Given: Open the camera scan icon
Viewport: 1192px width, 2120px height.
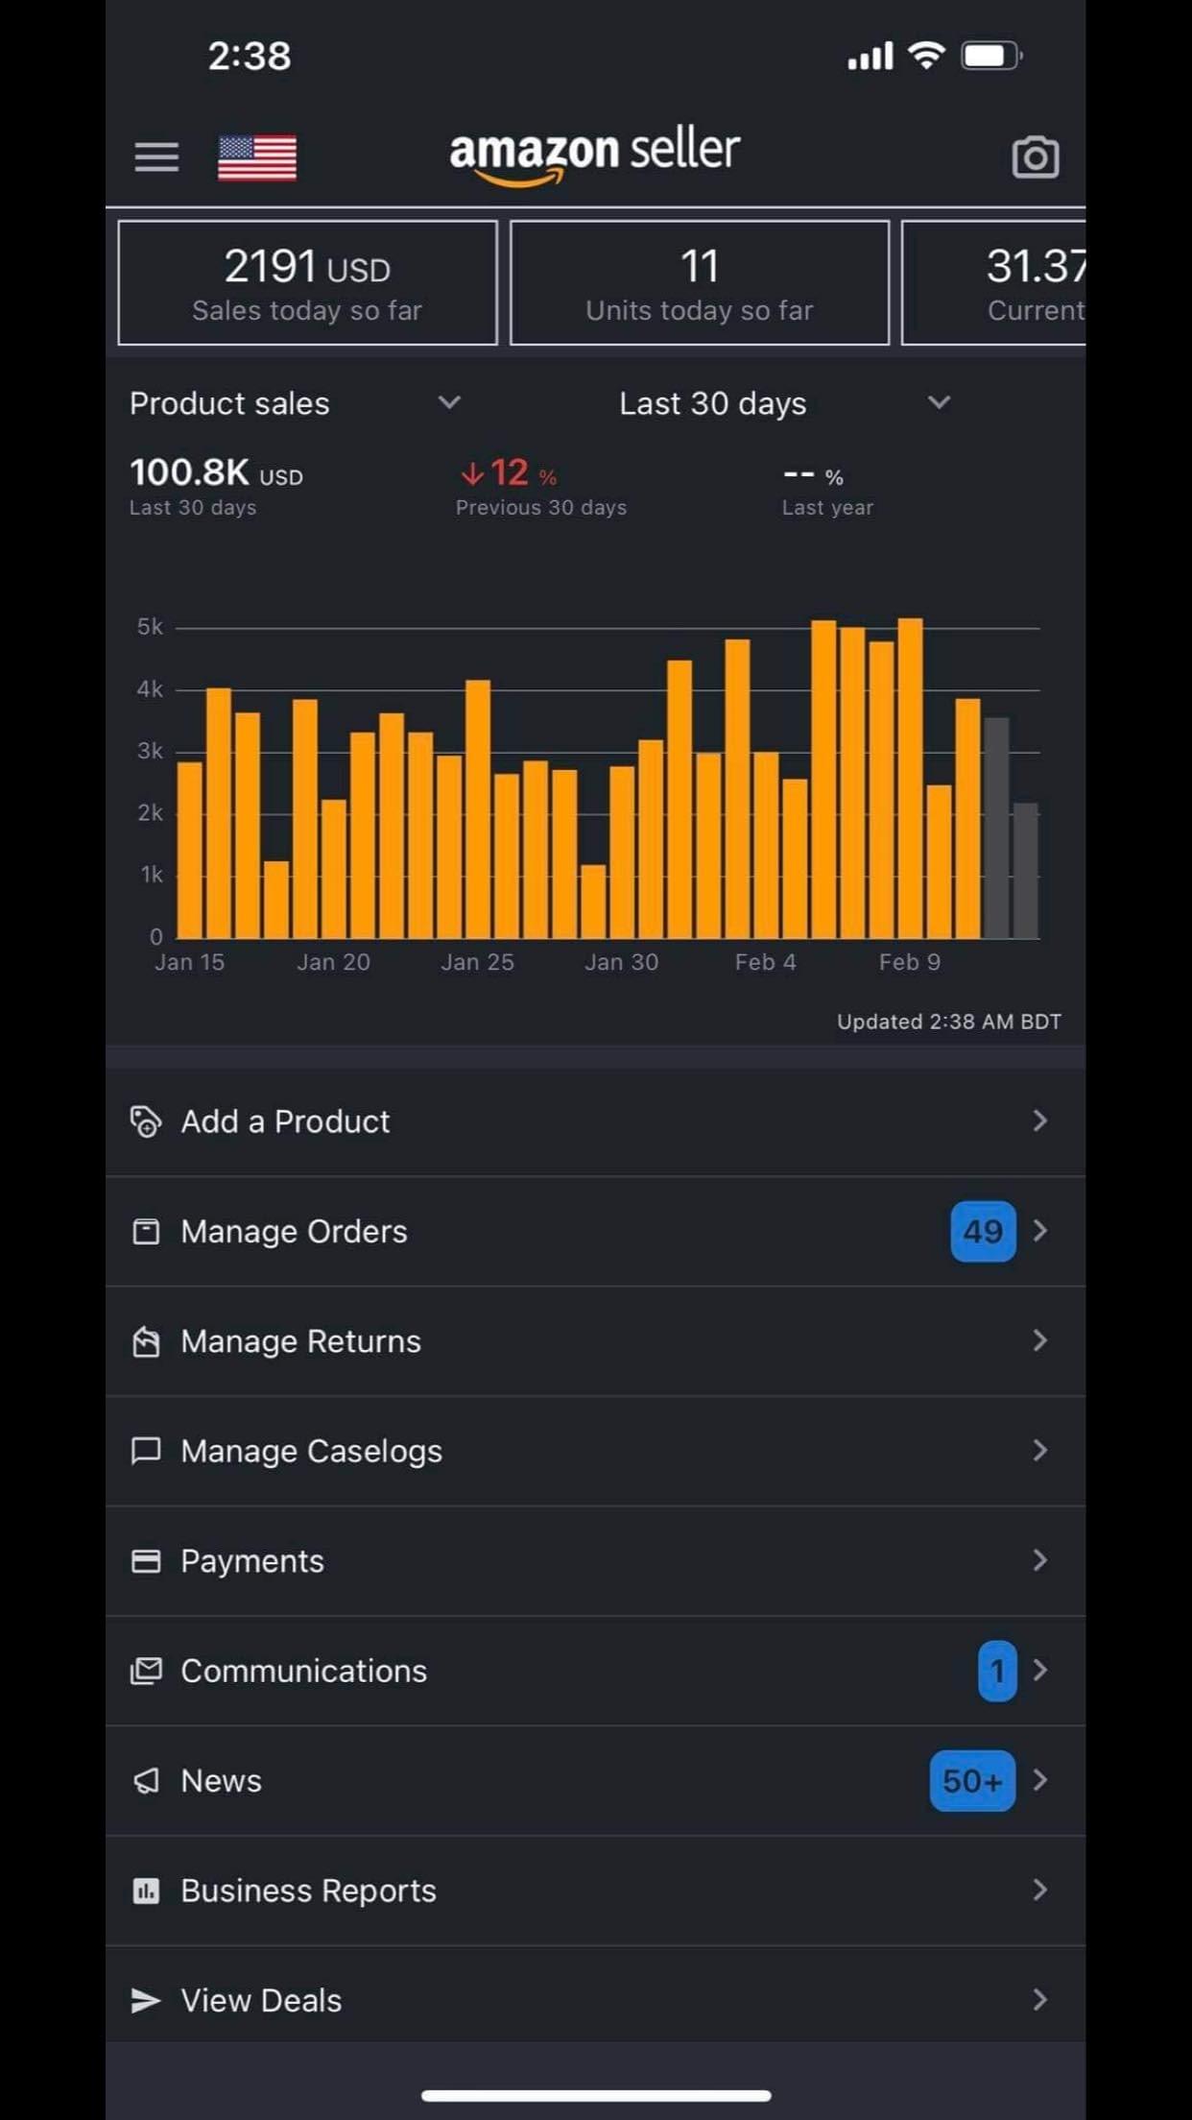Looking at the screenshot, I should 1035,157.
